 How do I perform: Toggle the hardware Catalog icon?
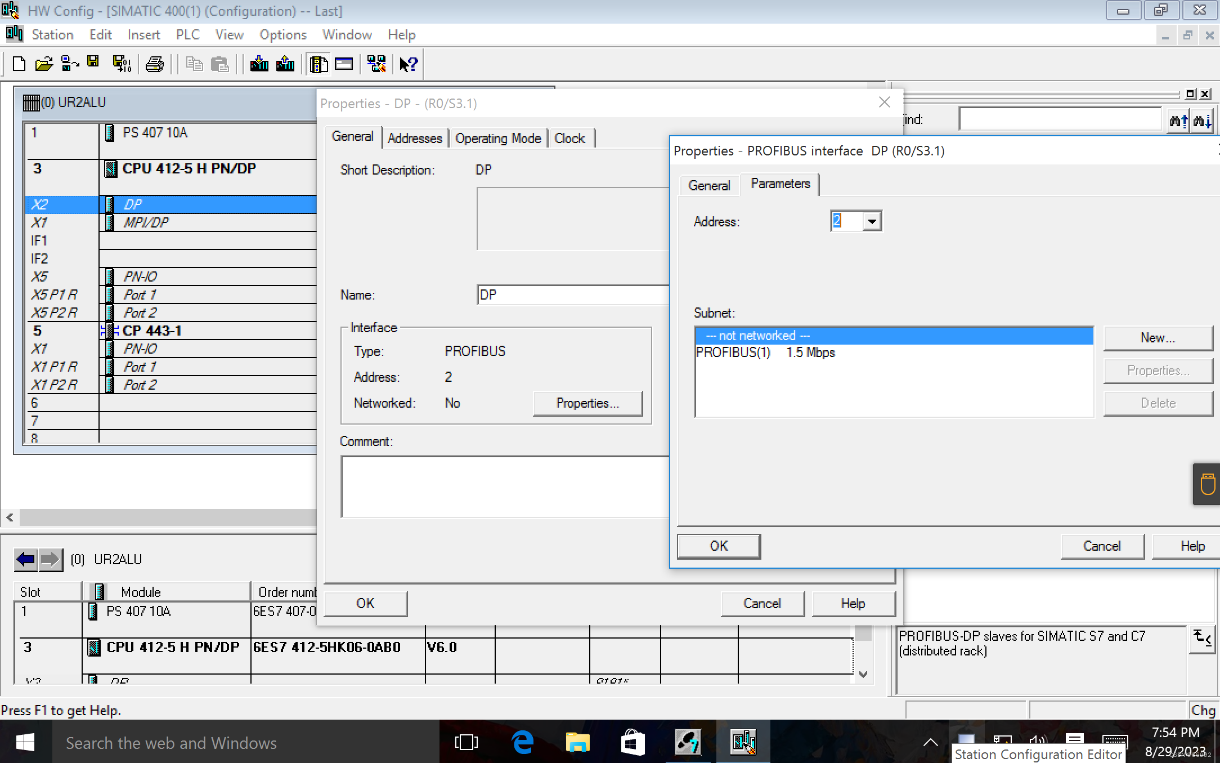pyautogui.click(x=319, y=64)
